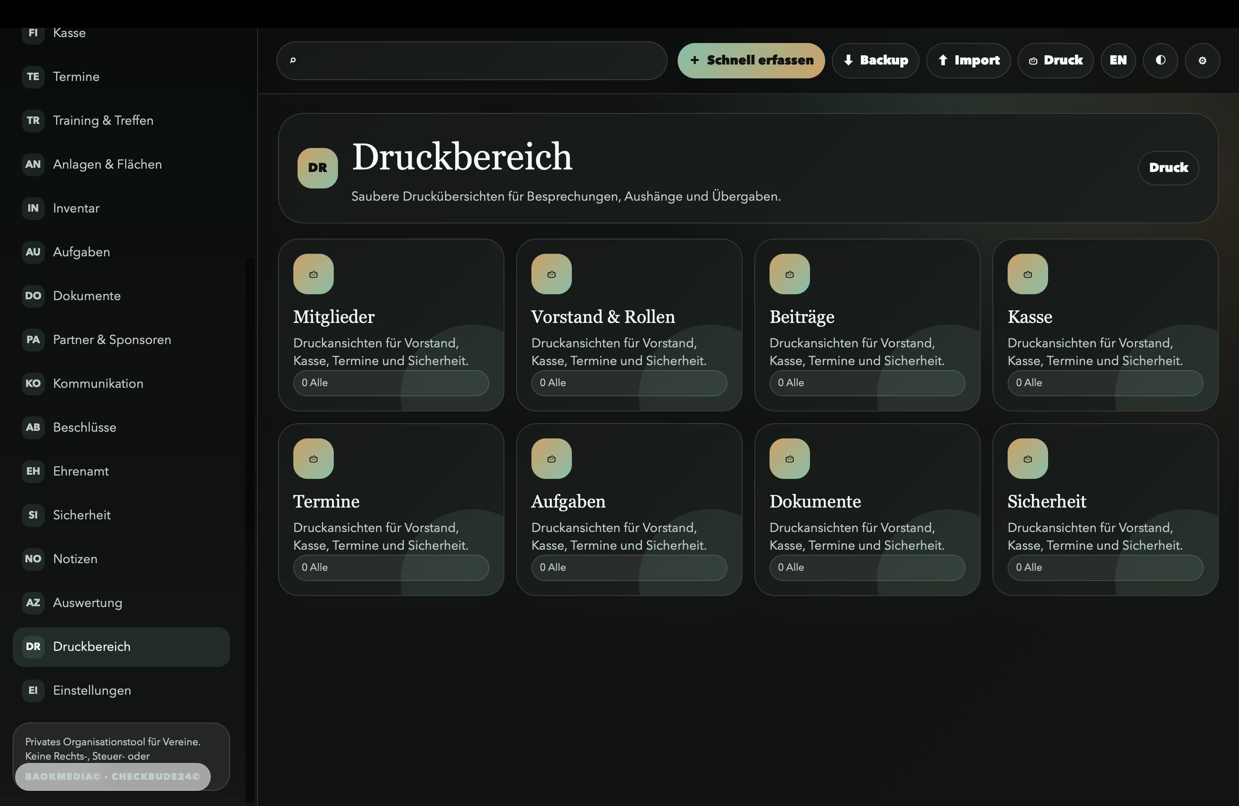Click the DR Druckbereich sidebar icon

pos(33,647)
